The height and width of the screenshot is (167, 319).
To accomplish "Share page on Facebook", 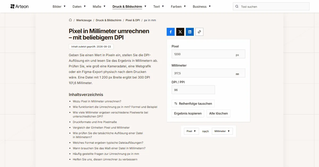I will click(171, 32).
